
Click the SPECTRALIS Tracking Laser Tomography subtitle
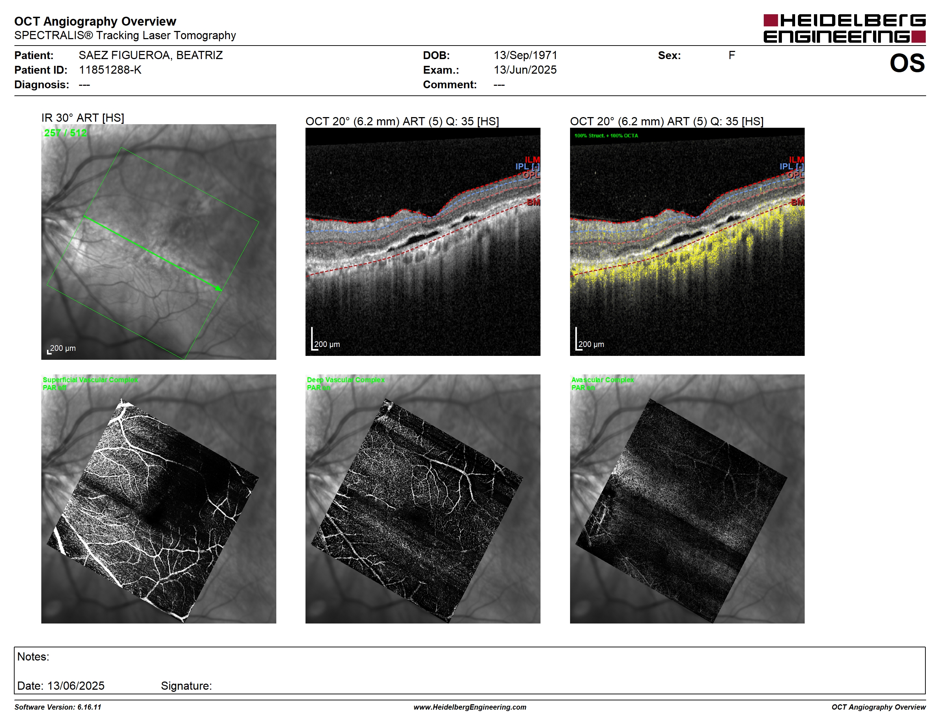[x=125, y=35]
